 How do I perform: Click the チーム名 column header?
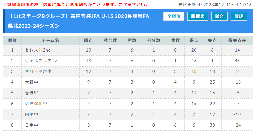pyautogui.click(x=50, y=41)
